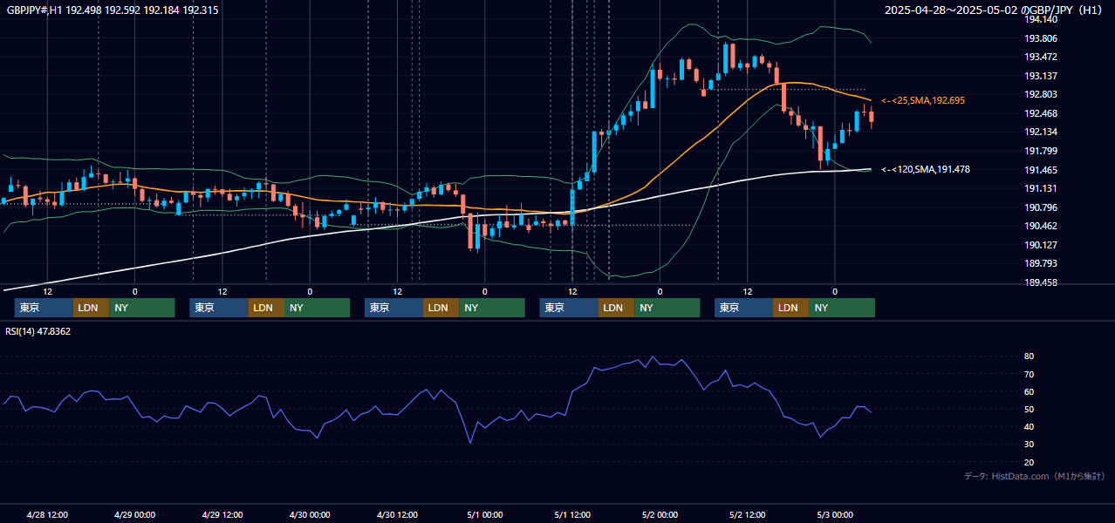1115x523 pixels.
Task: Click the 191.799 price axis value
Action: click(1042, 152)
